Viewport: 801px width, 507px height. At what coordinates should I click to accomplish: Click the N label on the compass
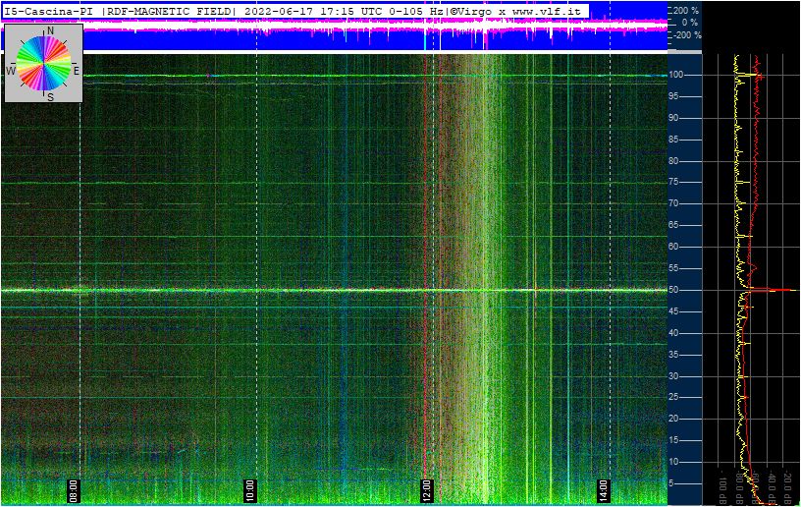(49, 32)
